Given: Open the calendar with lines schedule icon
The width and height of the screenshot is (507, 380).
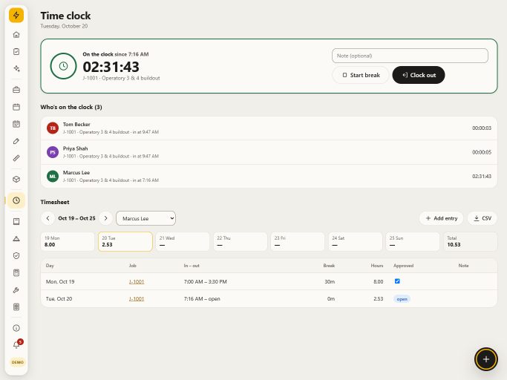Looking at the screenshot, I should [x=16, y=124].
